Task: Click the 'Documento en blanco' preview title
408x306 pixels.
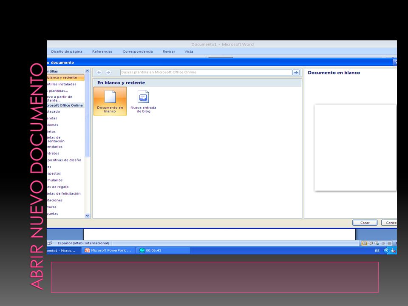Action: (x=334, y=73)
